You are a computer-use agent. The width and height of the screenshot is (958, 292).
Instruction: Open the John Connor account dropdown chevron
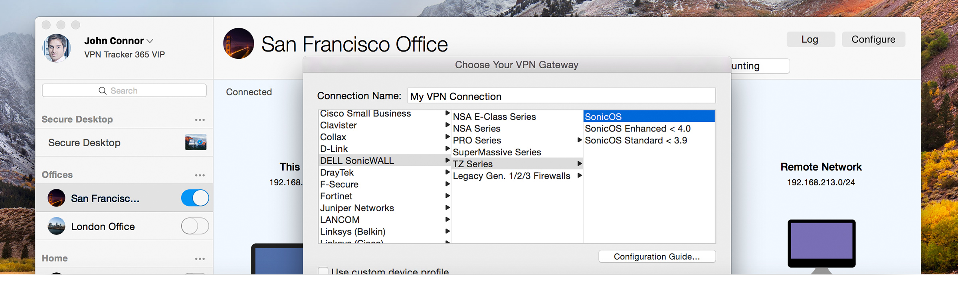(x=150, y=41)
